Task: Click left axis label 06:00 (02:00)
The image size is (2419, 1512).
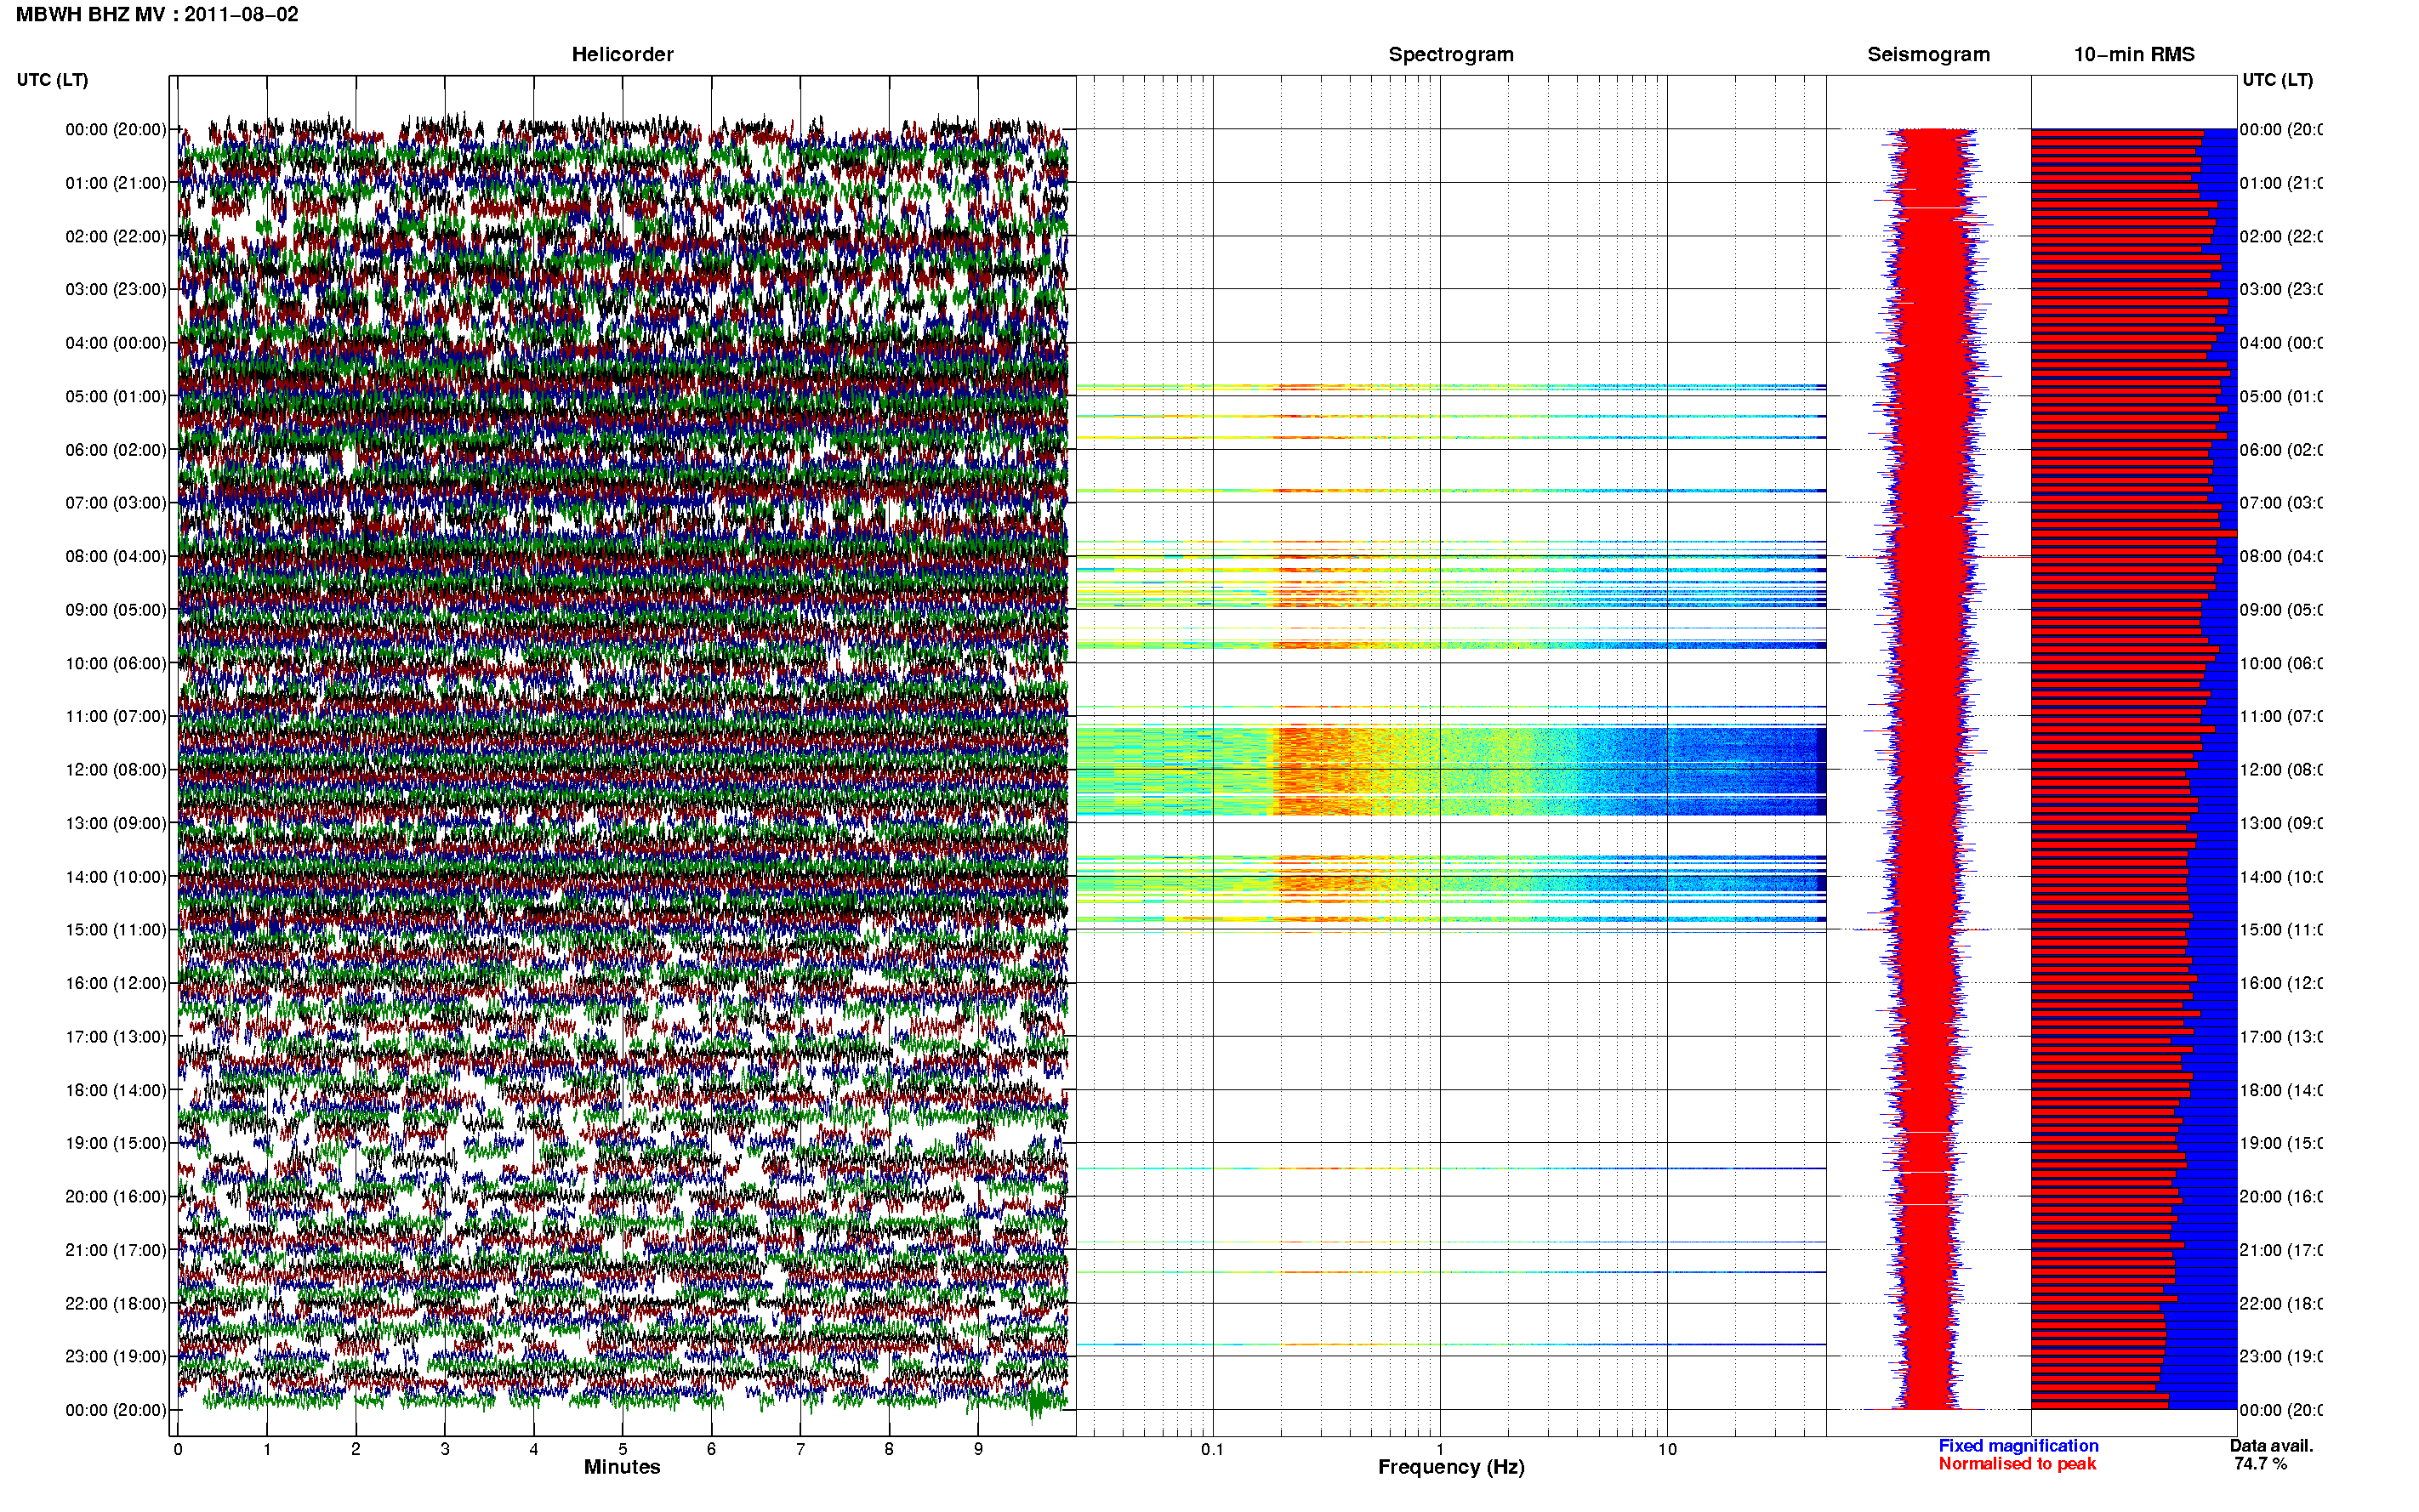Action: coord(116,450)
